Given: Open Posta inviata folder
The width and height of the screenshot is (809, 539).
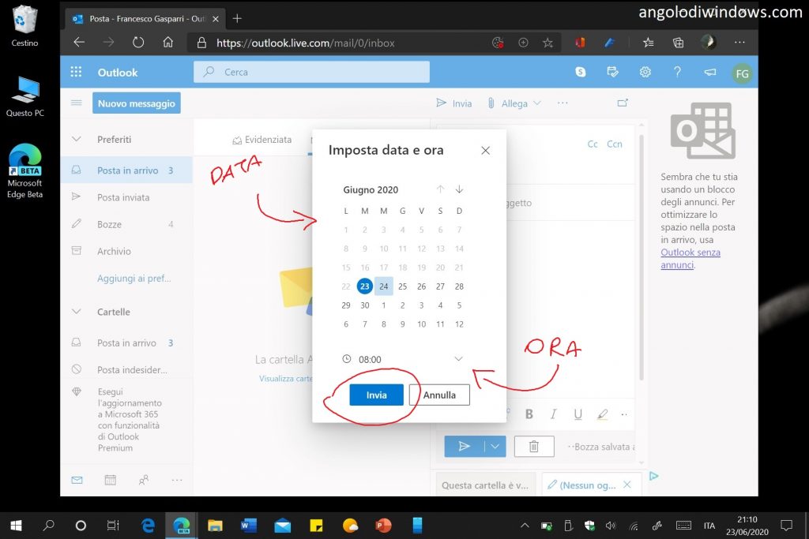Looking at the screenshot, I should 123,197.
